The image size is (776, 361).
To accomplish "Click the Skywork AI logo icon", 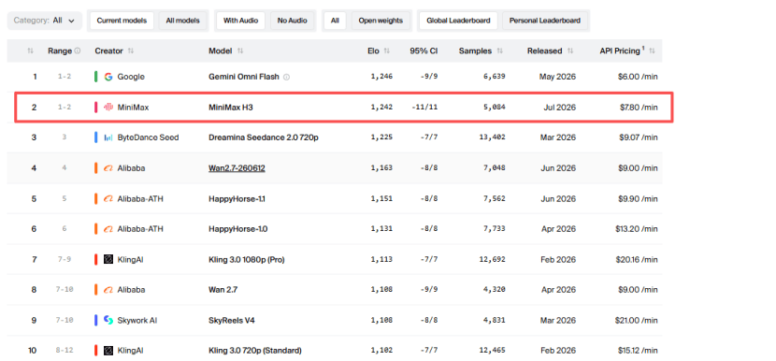I will pyautogui.click(x=108, y=321).
